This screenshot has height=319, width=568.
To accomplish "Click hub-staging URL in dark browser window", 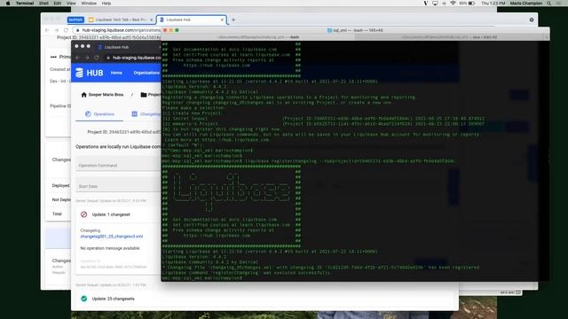I will [136, 58].
